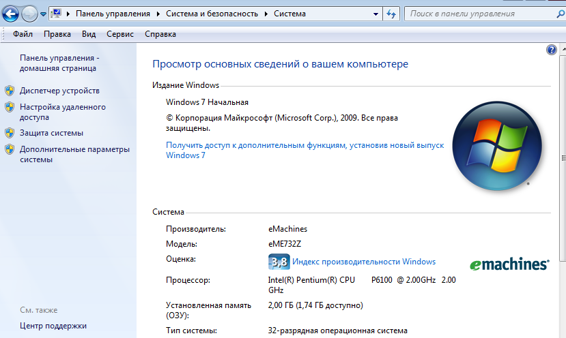Click the 32-разрядная операционная система value
Viewport: 566px width, 338px height.
[x=337, y=331]
